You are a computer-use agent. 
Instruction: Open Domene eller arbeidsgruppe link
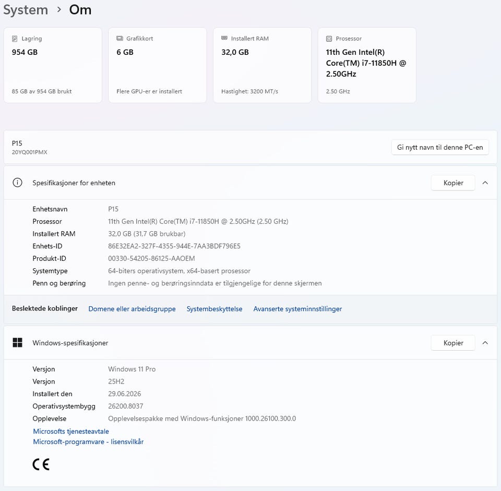click(132, 309)
